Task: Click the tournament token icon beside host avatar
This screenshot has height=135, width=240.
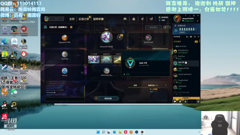Action: (x=120, y=37)
